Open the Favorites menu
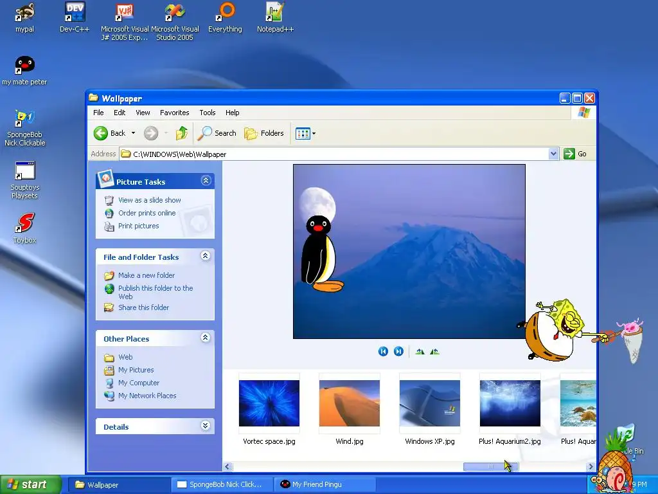658x494 pixels. click(x=175, y=113)
